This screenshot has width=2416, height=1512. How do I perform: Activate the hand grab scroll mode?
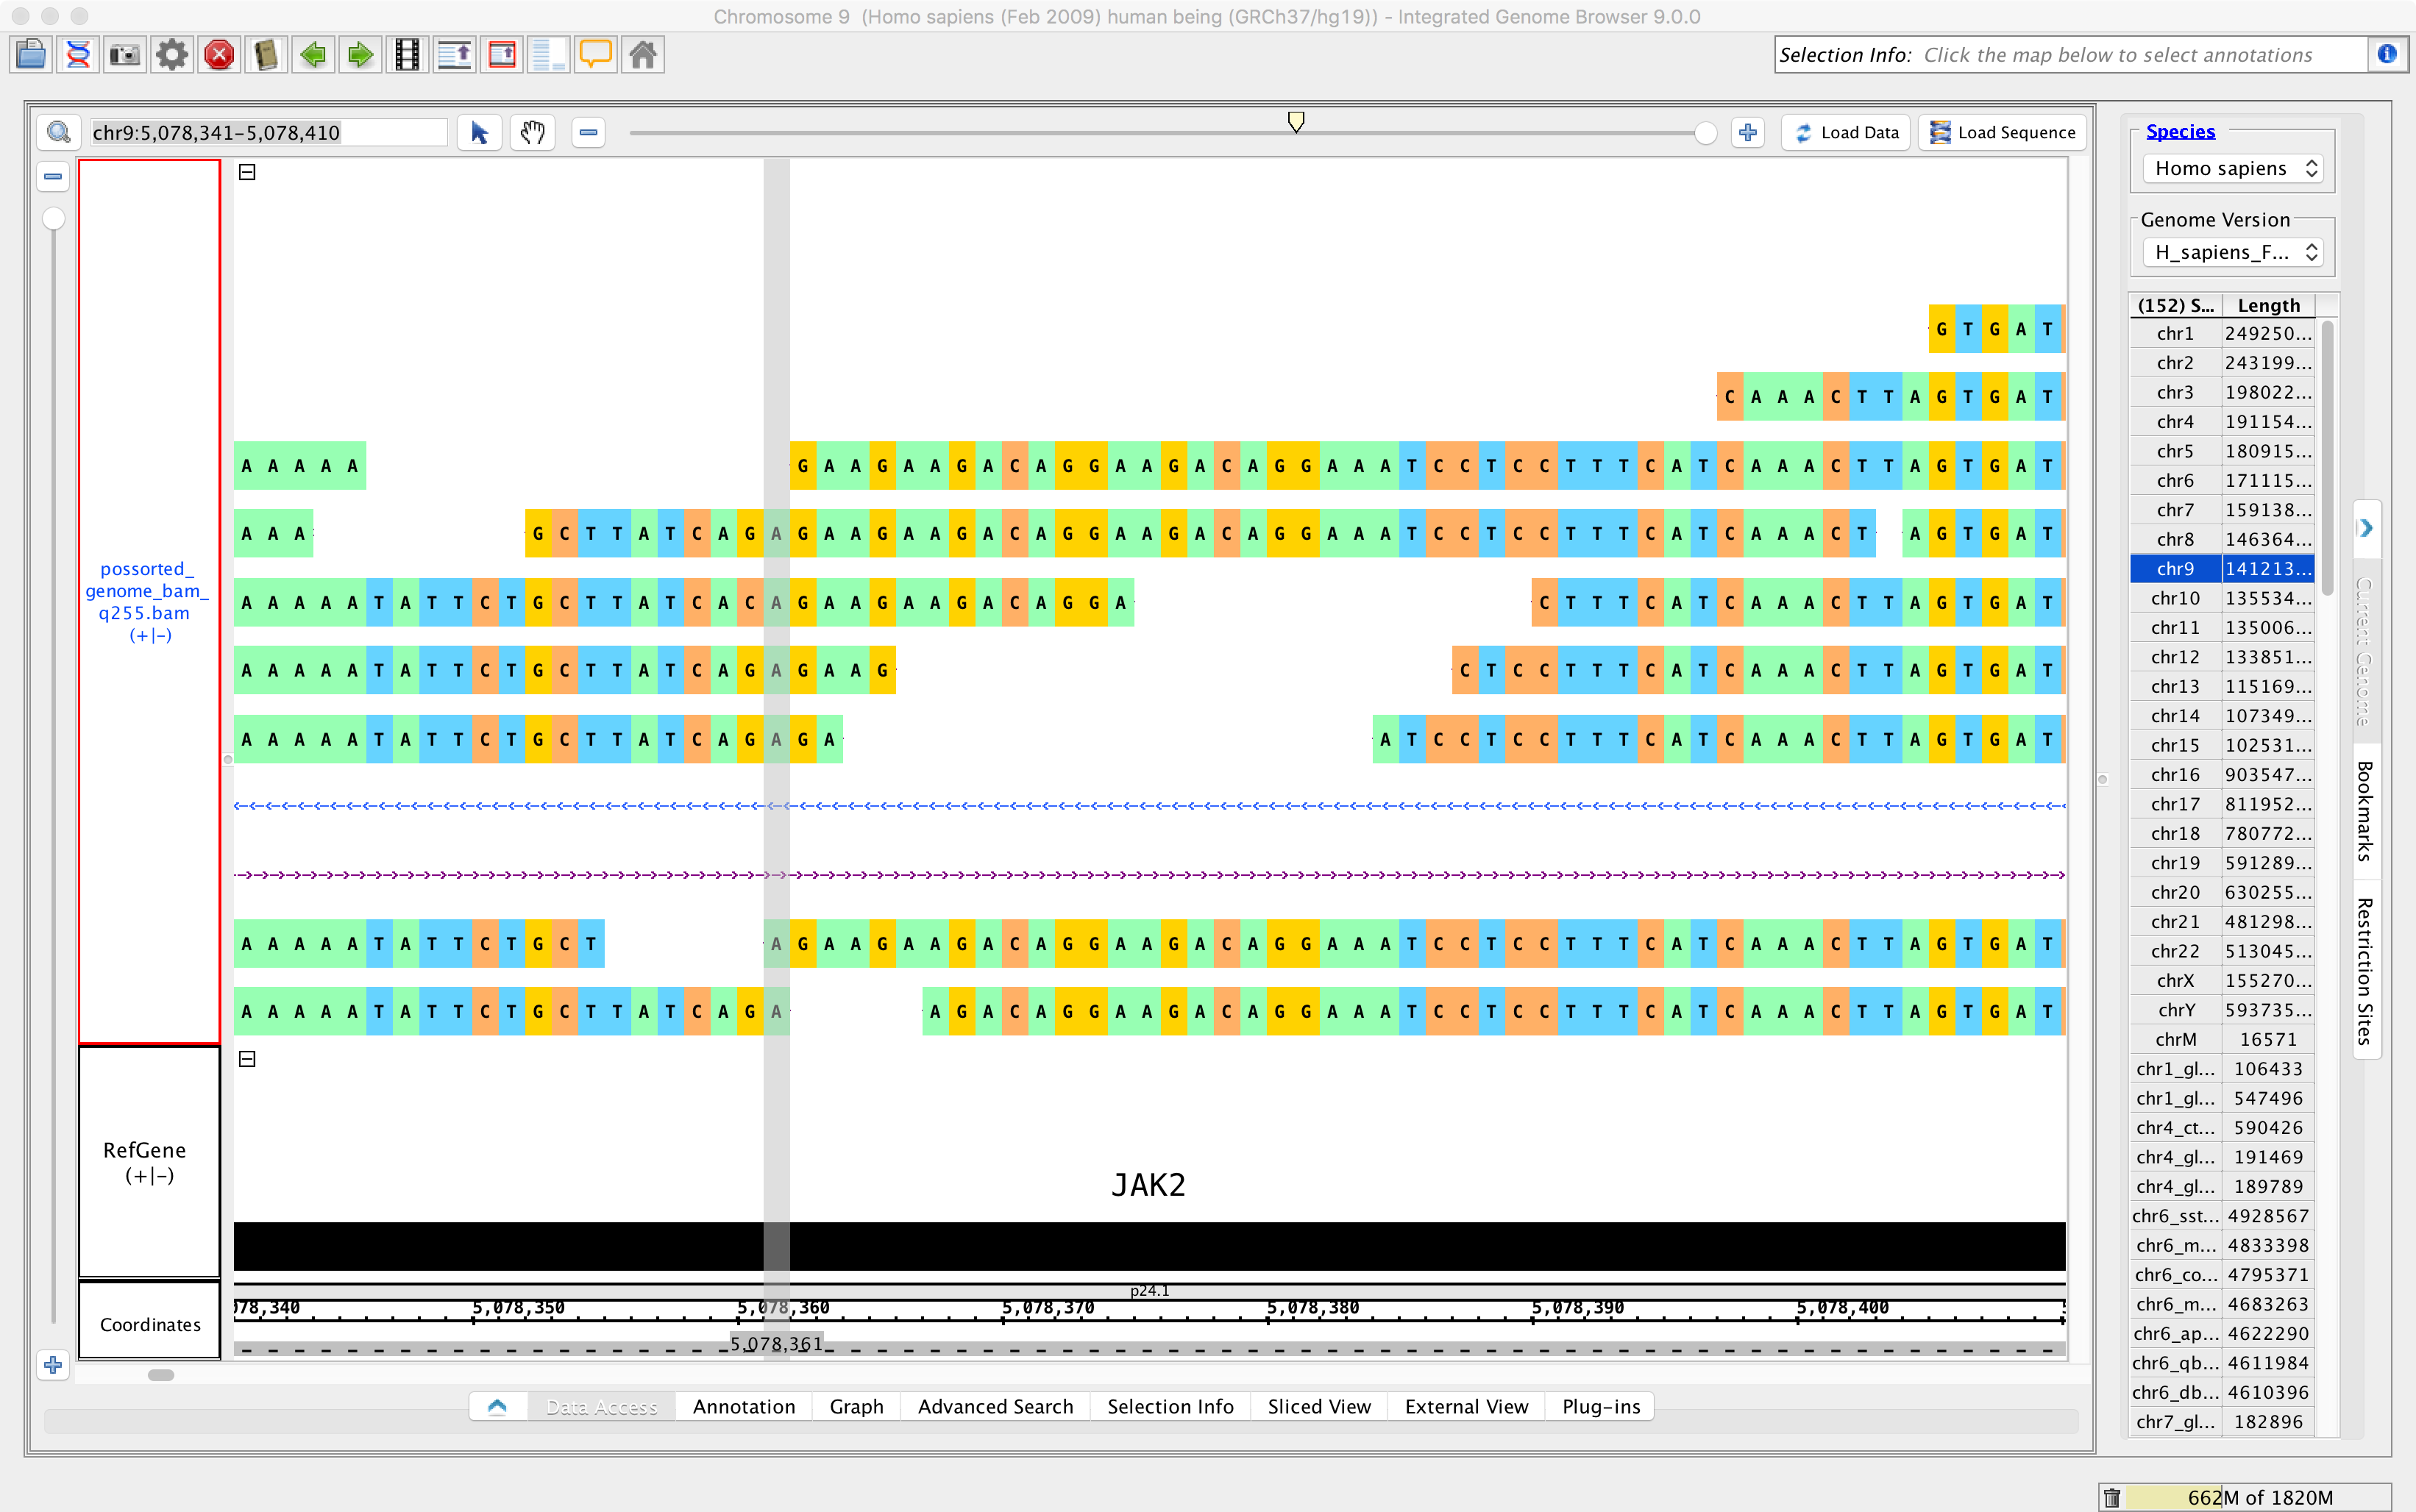532,132
